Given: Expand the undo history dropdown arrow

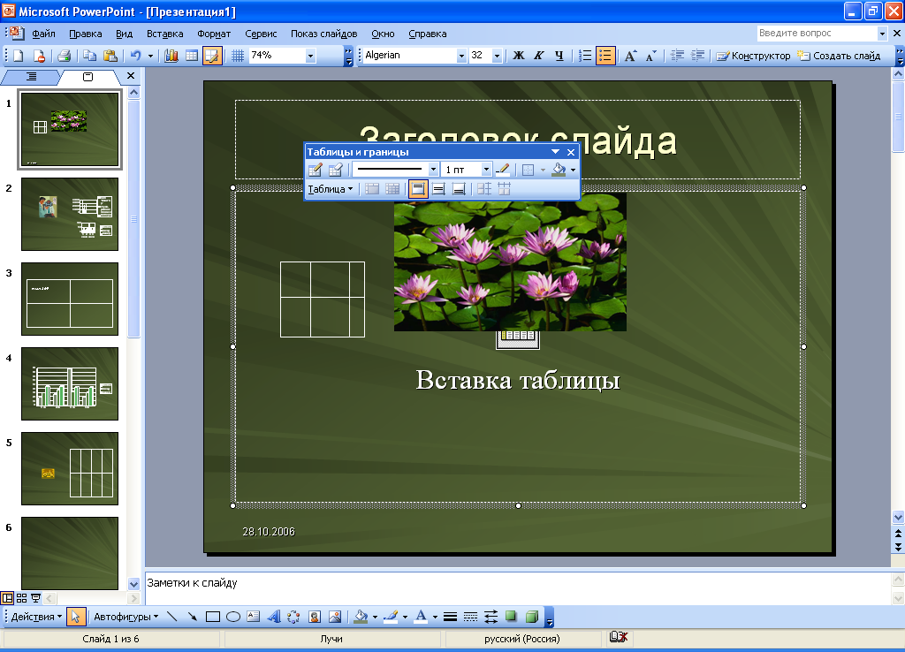Looking at the screenshot, I should click(x=150, y=56).
